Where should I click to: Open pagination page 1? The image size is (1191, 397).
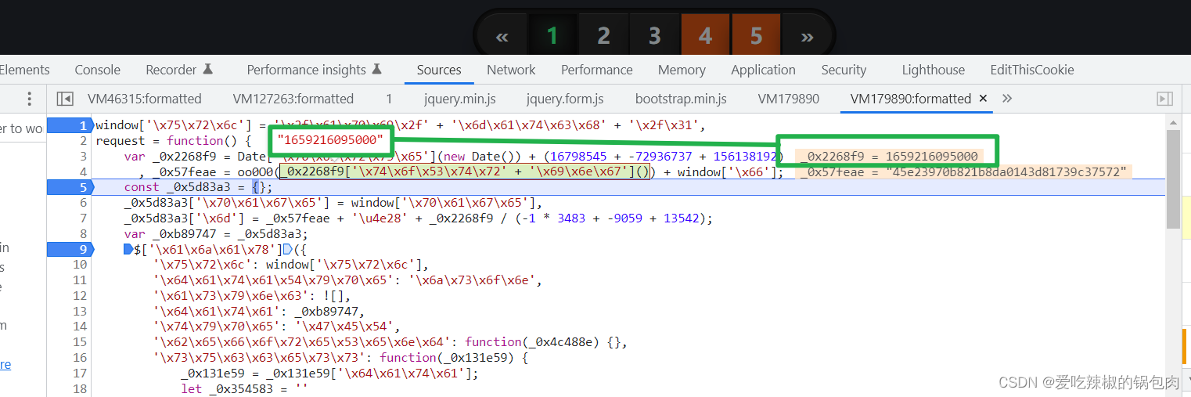point(552,36)
